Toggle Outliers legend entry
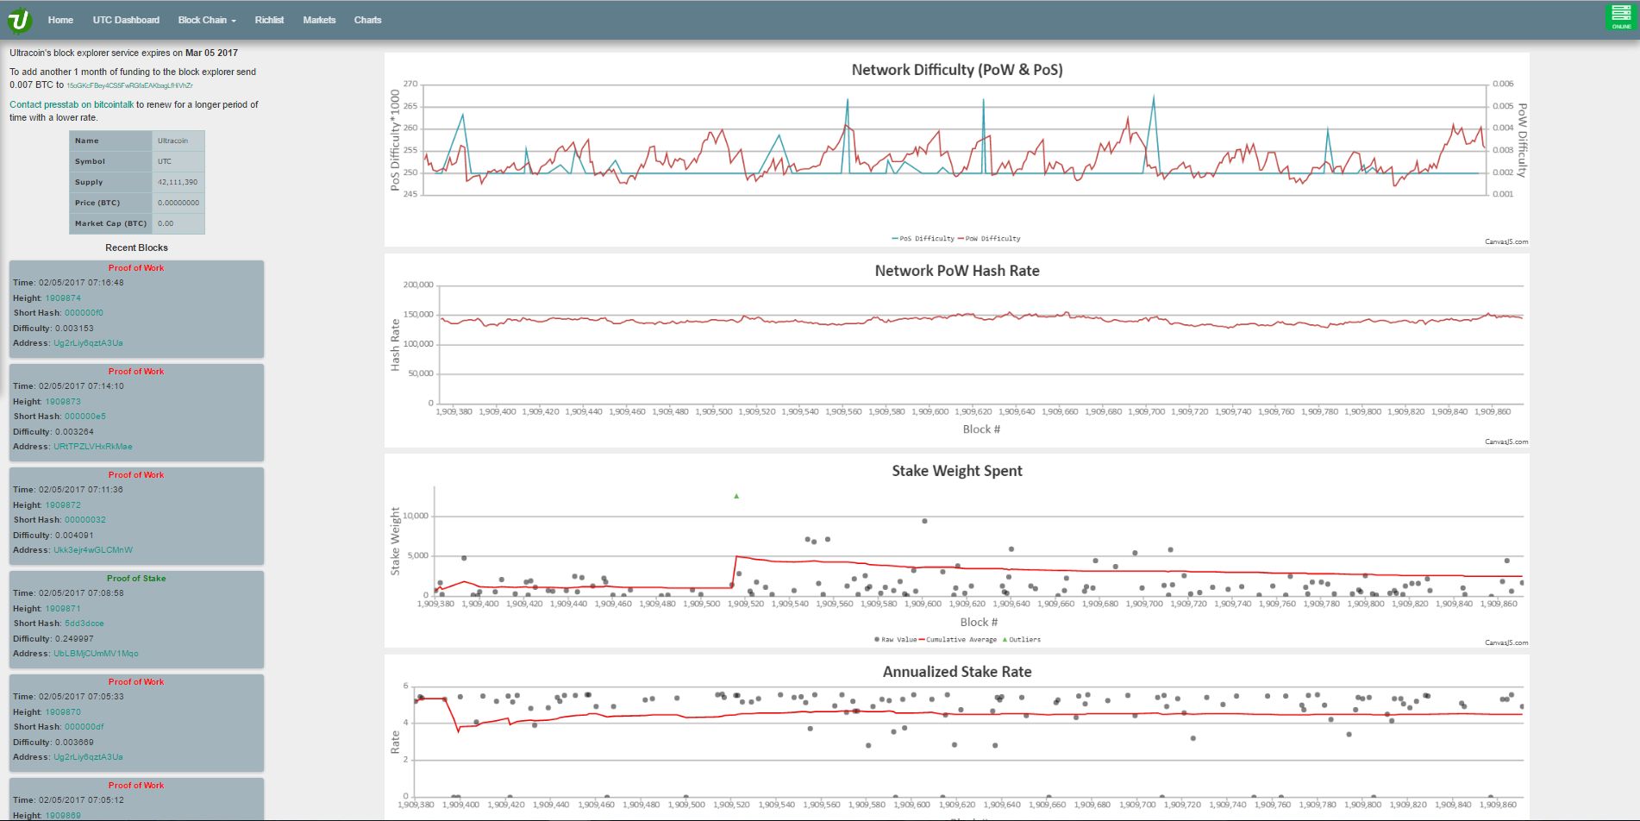The image size is (1640, 821). click(x=1021, y=640)
